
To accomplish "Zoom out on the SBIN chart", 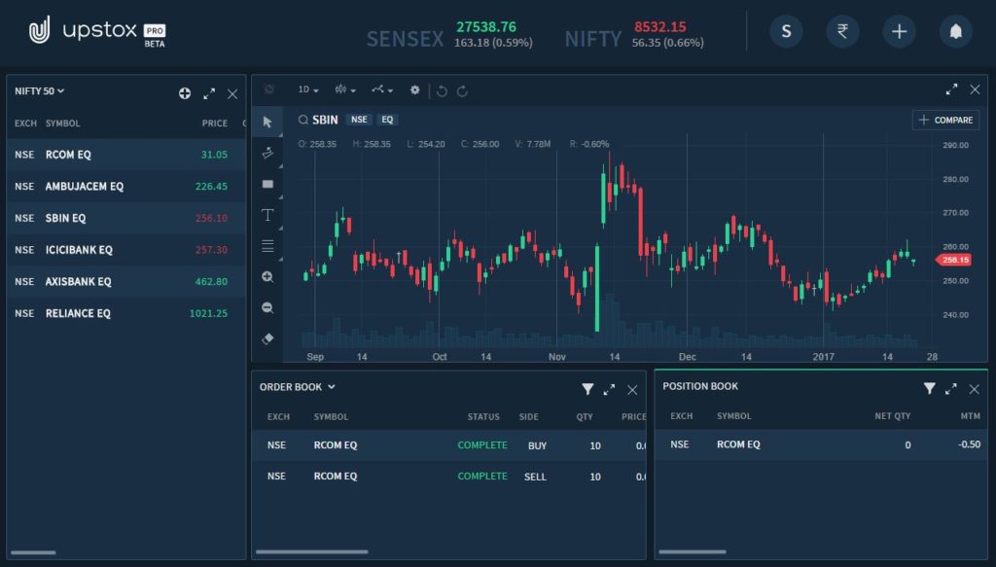I will coord(268,307).
